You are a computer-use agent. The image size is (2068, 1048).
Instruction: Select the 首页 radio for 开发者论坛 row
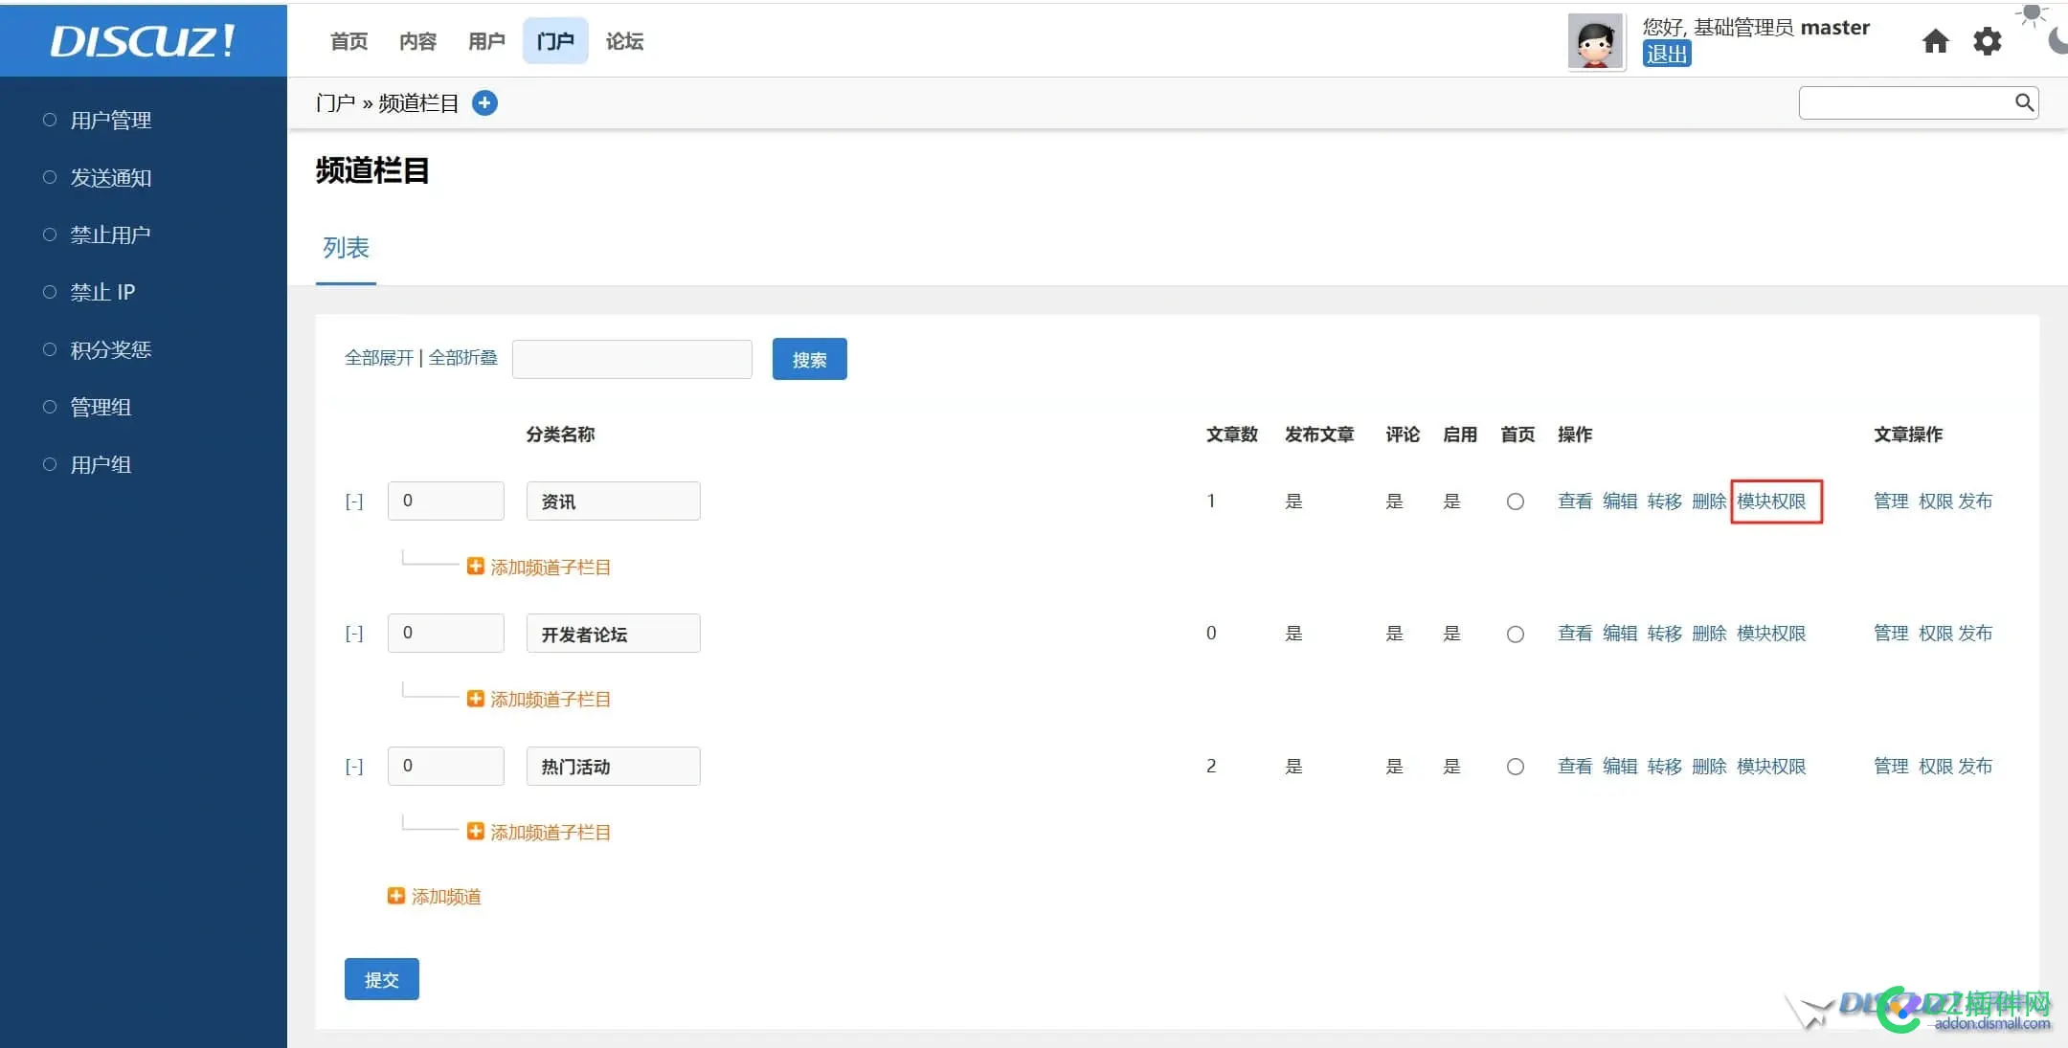(x=1516, y=633)
